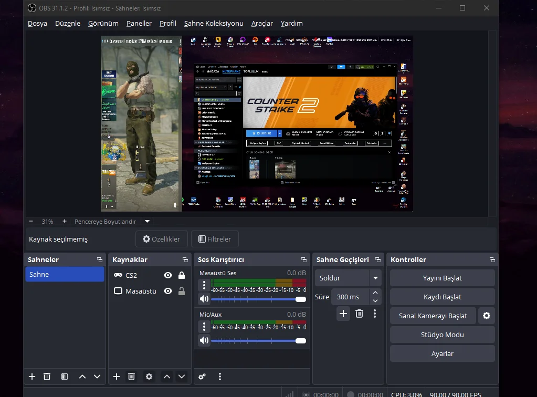Open Masaüstü Ses options three-dot menu
537x397 pixels.
[x=204, y=285]
